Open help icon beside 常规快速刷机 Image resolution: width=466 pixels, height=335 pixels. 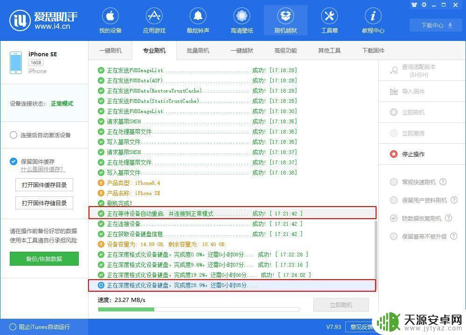[443, 182]
